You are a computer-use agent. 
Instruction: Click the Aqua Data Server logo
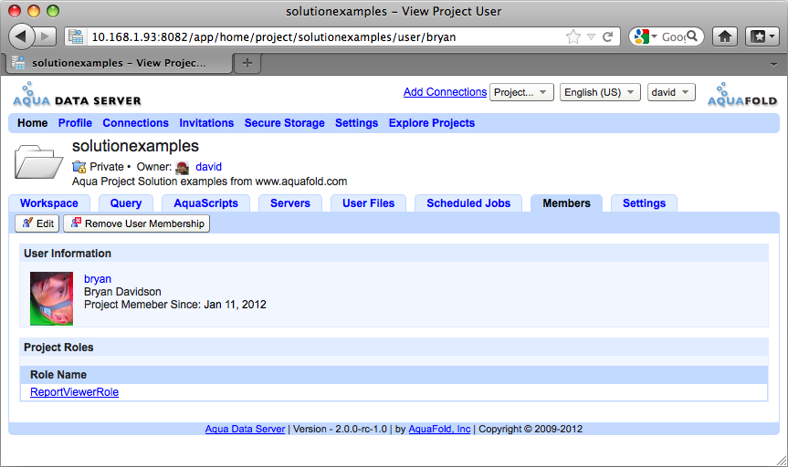(x=77, y=95)
